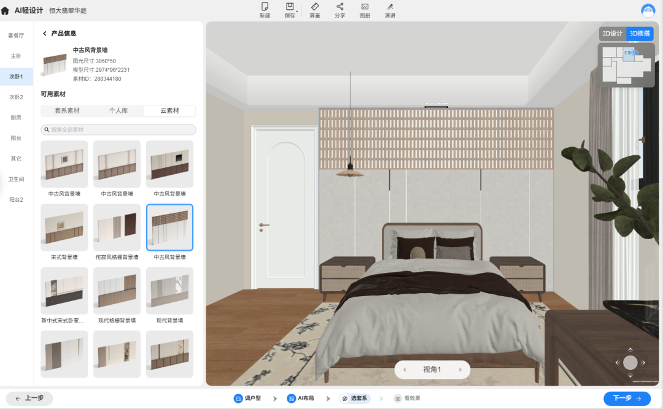Click the next view arrow beside 视角1
Screen dimensions: 663x409
click(460, 370)
